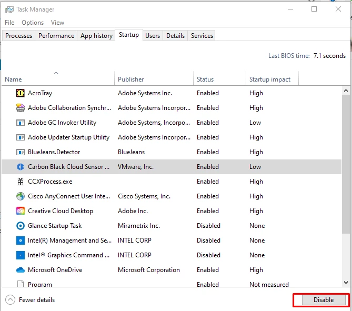352x311 pixels.
Task: Click the VMware, Inc. publisher cell
Action: [136, 167]
